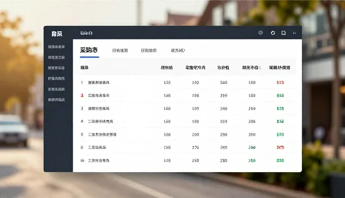This screenshot has height=198, width=345.
Task: Click the column header ending with a colon
Action: tap(252, 68)
